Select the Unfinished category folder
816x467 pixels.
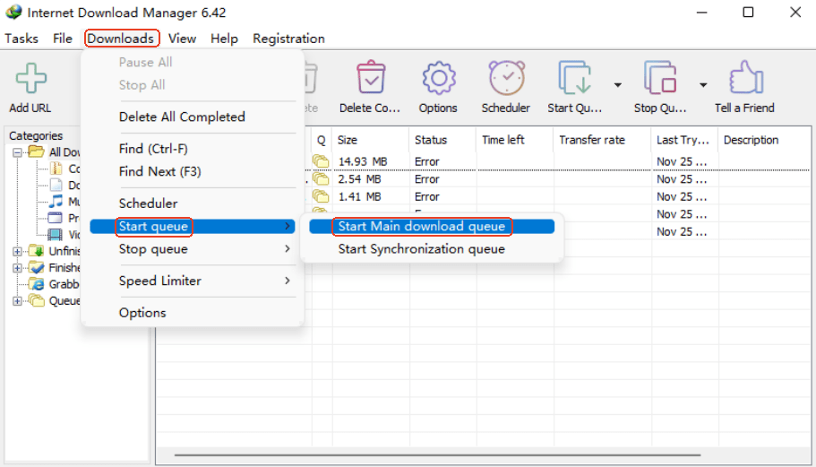click(63, 251)
